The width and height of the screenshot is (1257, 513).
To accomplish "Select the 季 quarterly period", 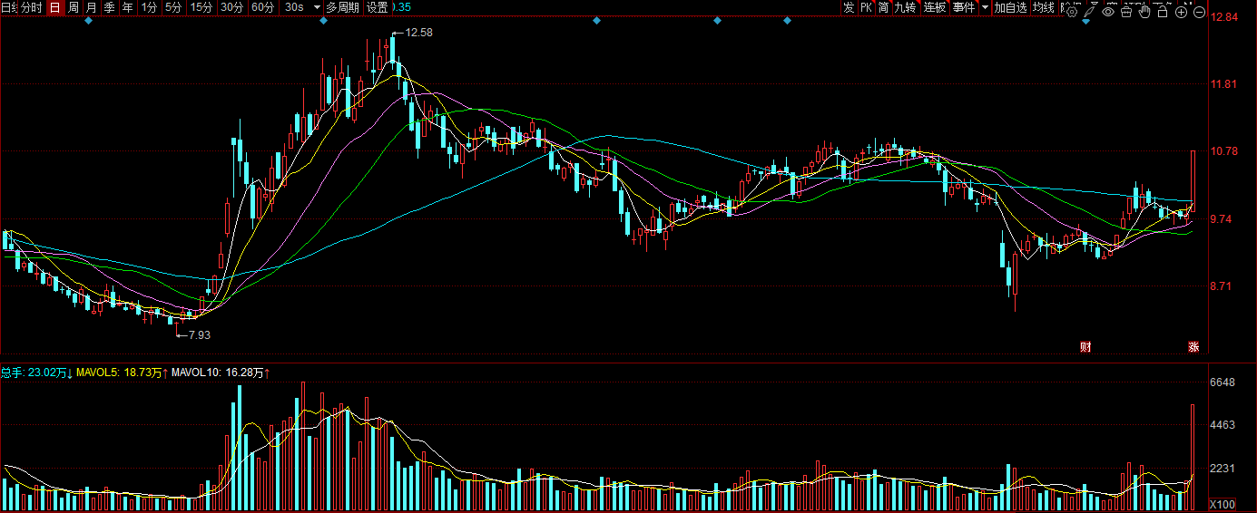I will point(110,7).
